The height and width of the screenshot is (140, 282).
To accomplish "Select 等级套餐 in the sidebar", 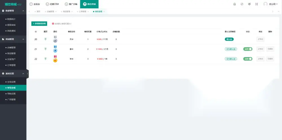I will click(13, 88).
